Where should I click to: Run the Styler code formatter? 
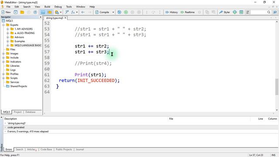[225, 12]
